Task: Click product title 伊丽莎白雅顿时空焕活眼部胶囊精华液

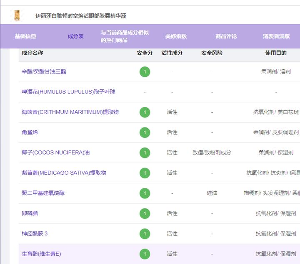Action: 81,16
